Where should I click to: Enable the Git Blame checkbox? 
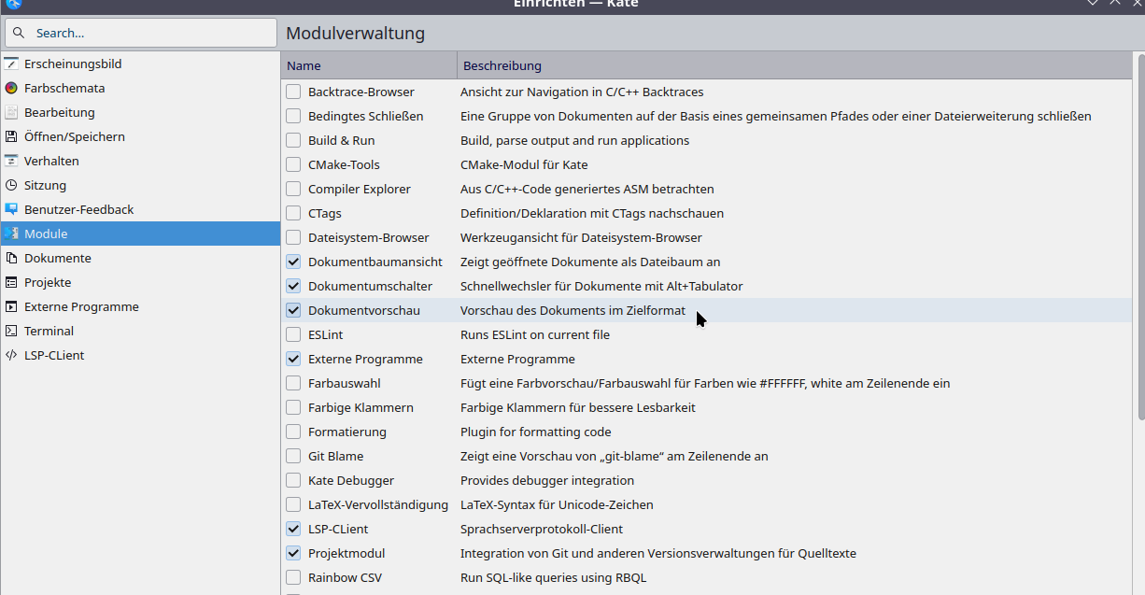(x=293, y=456)
